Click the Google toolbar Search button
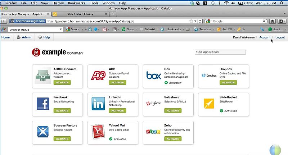This screenshot has height=155, width=288. coord(73,29)
